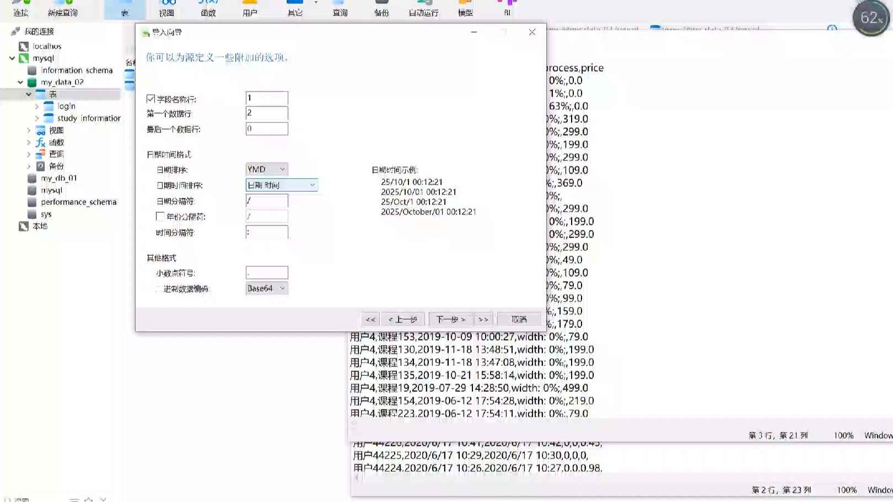Select the 视图 (View) toolbar tab

coord(166,8)
